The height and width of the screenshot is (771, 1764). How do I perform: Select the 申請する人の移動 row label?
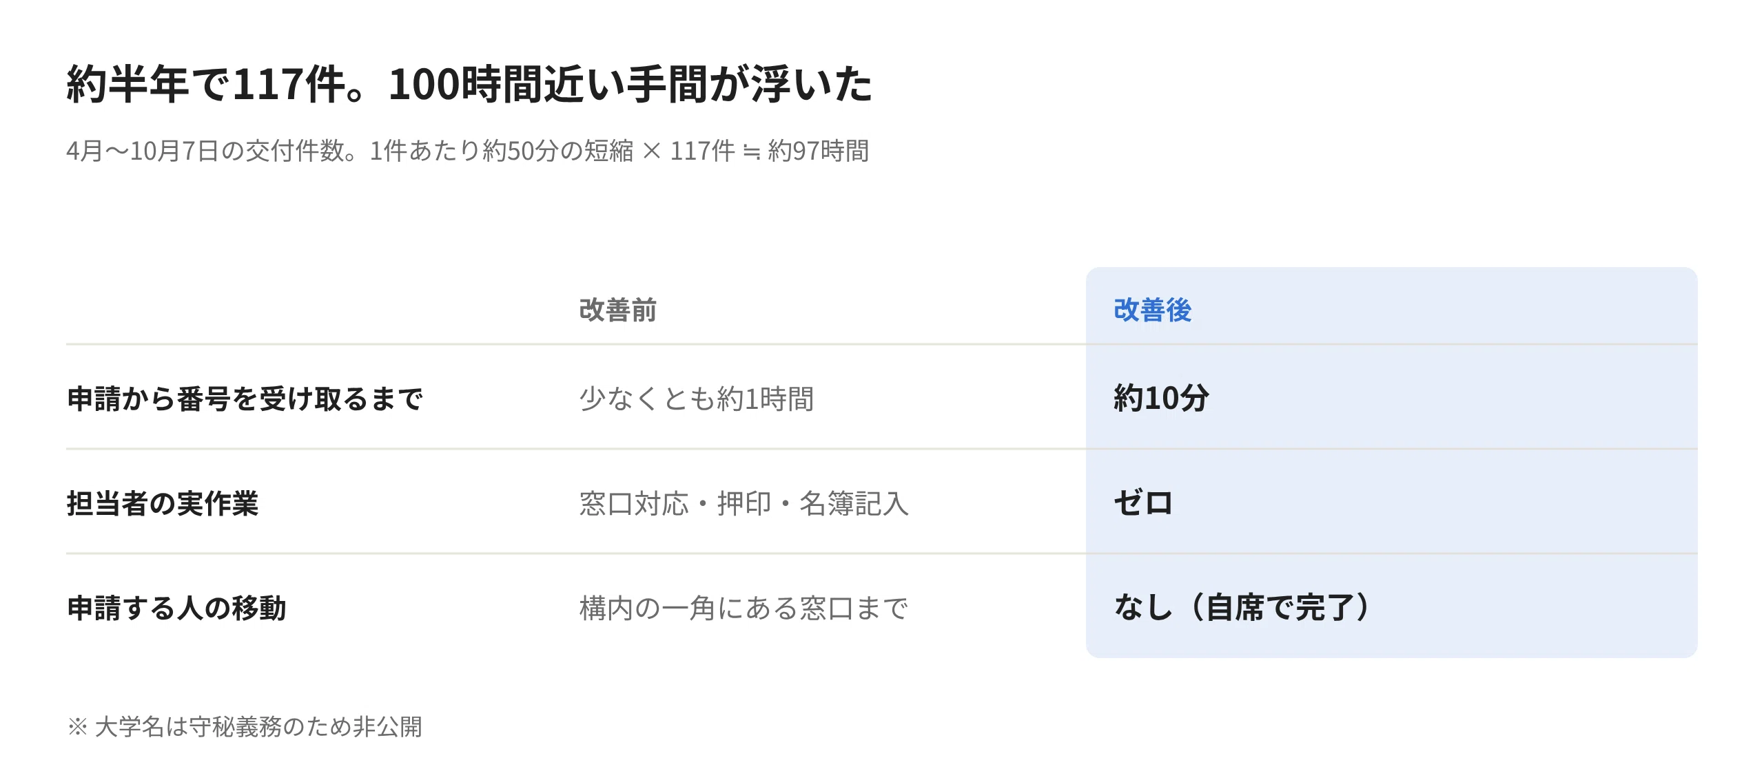pyautogui.click(x=176, y=609)
